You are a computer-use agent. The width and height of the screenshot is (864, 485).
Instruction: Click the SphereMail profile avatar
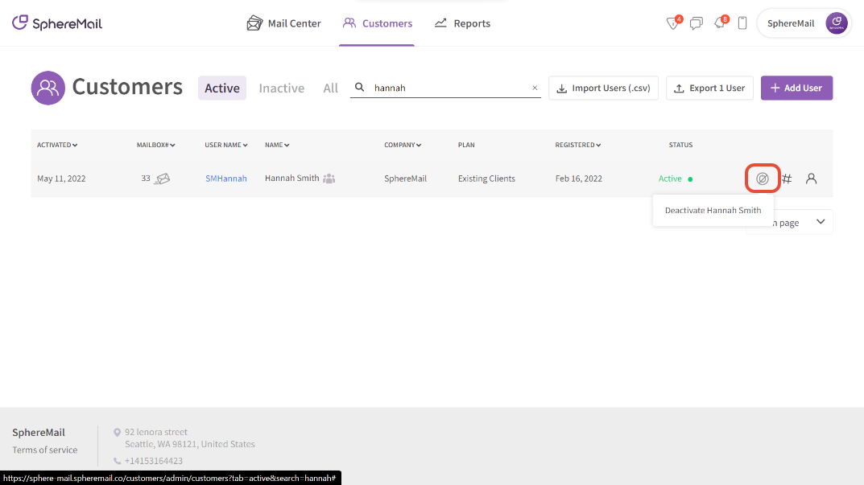coord(837,23)
